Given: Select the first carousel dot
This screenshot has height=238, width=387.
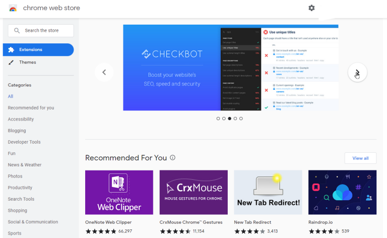Looking at the screenshot, I should (218, 118).
